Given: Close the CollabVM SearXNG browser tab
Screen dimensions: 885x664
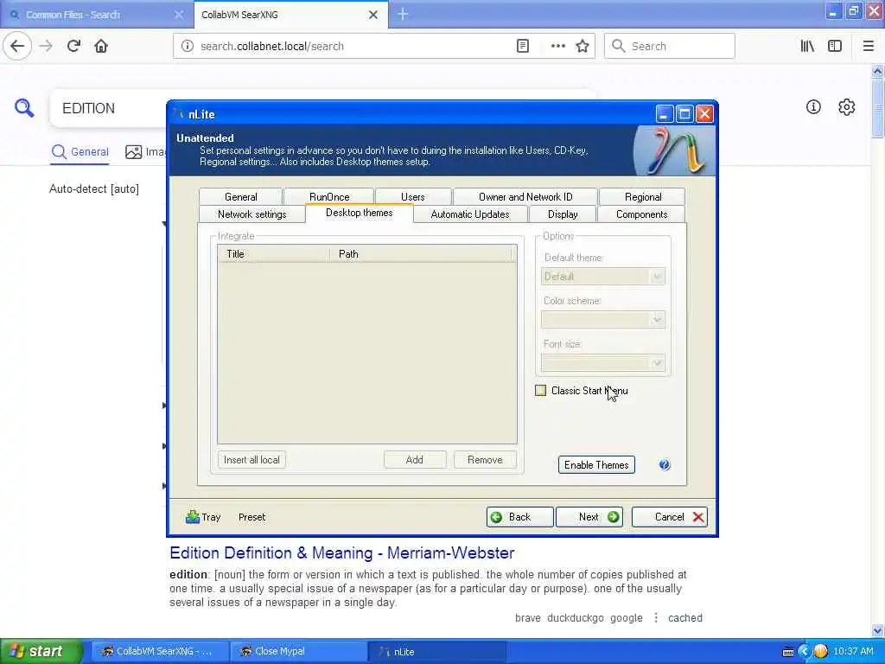Looking at the screenshot, I should point(373,15).
